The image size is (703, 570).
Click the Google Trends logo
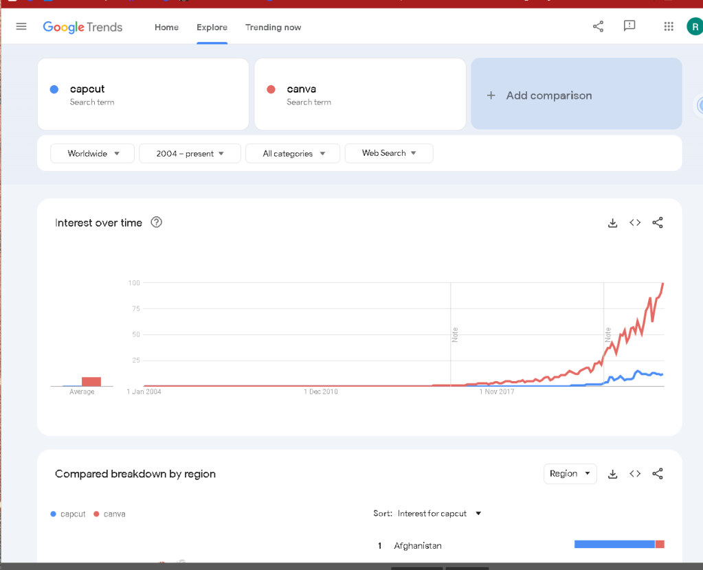pos(82,27)
